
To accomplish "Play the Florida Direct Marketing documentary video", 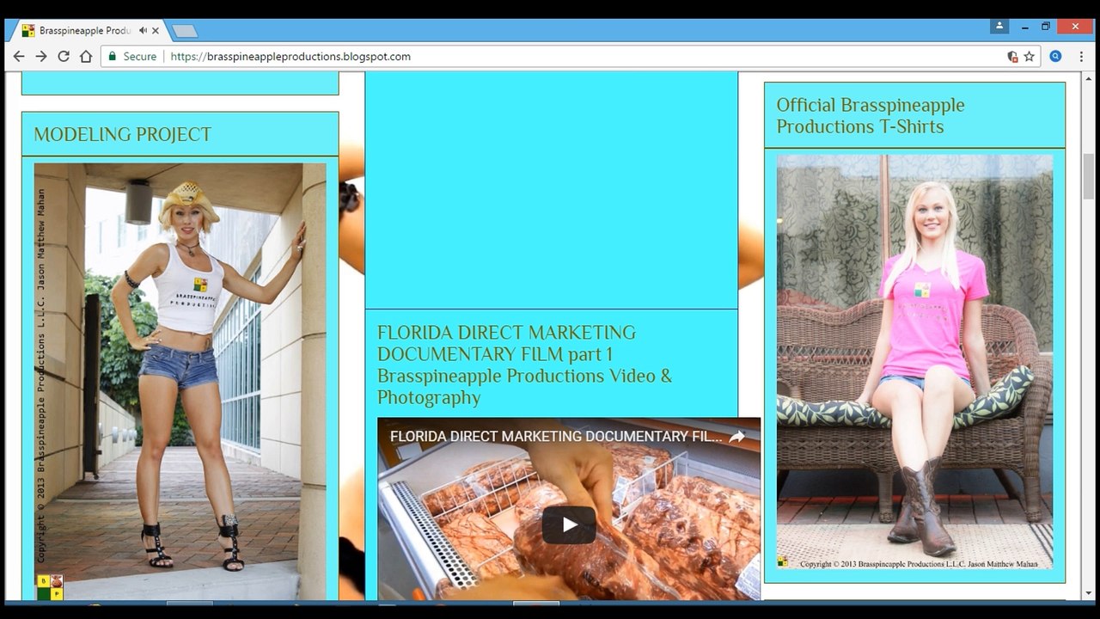I will (x=569, y=524).
